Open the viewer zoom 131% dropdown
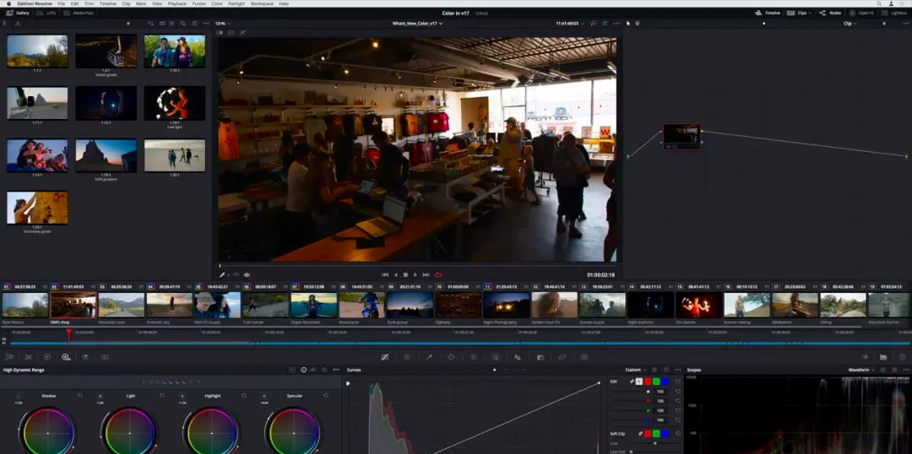912x454 pixels. pyautogui.click(x=223, y=24)
